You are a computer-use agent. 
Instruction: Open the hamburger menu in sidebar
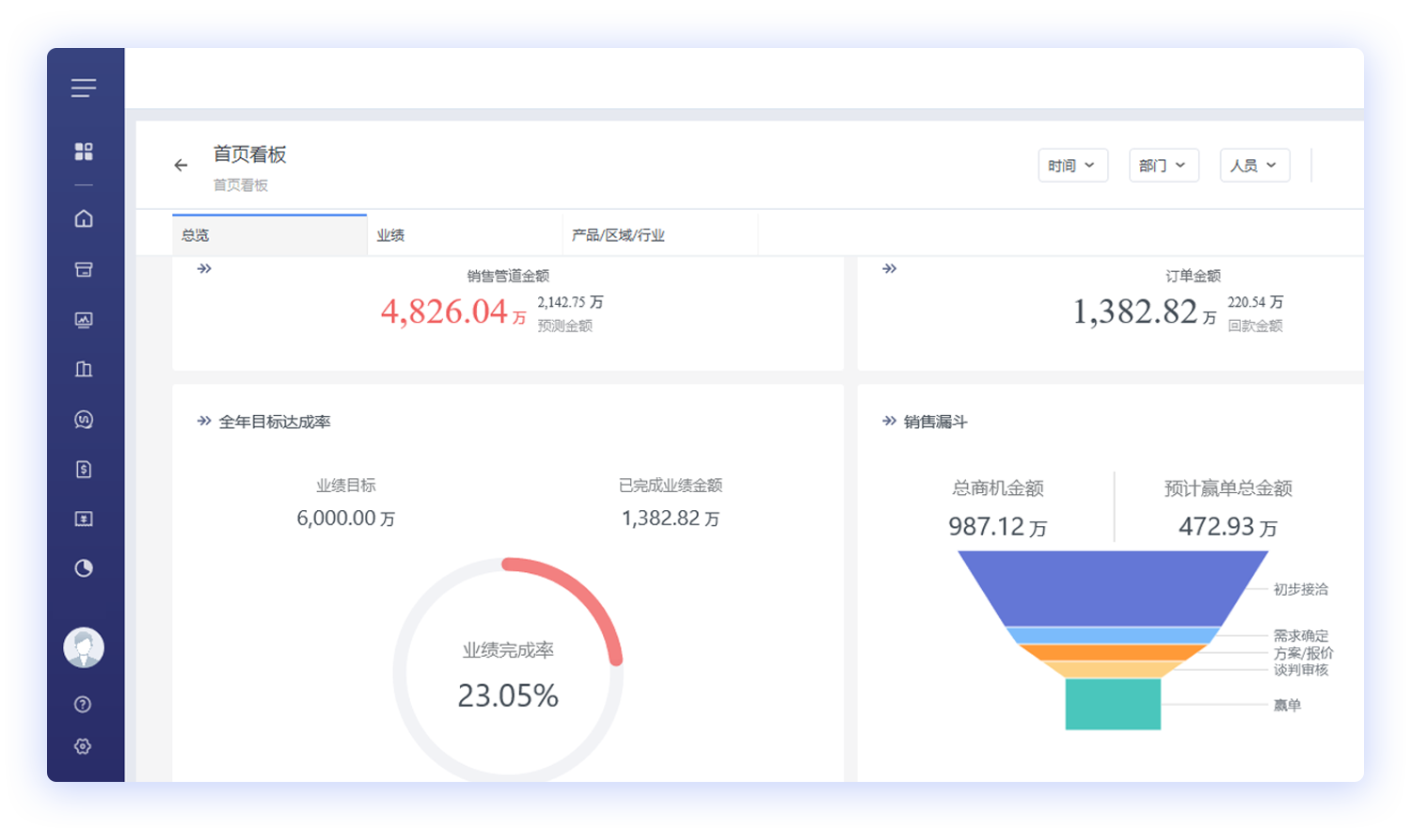tap(84, 88)
